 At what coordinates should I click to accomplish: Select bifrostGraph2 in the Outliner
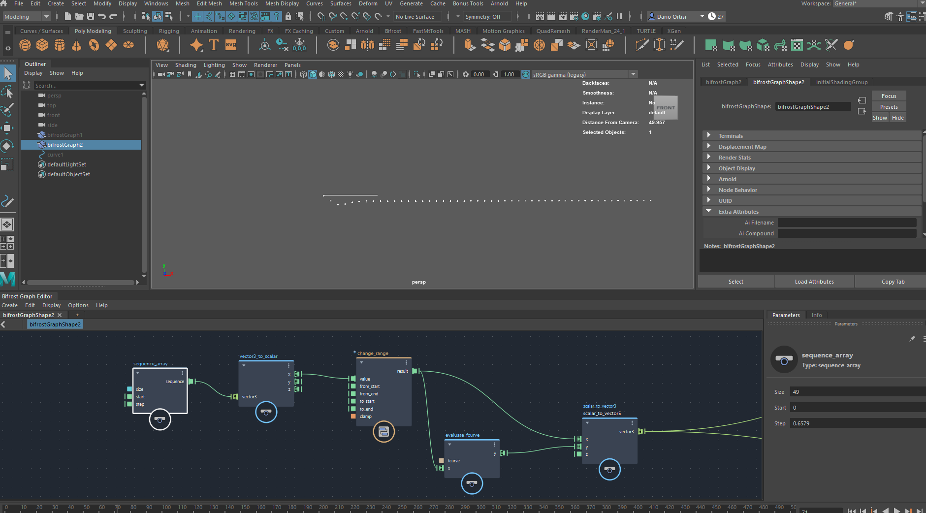64,145
